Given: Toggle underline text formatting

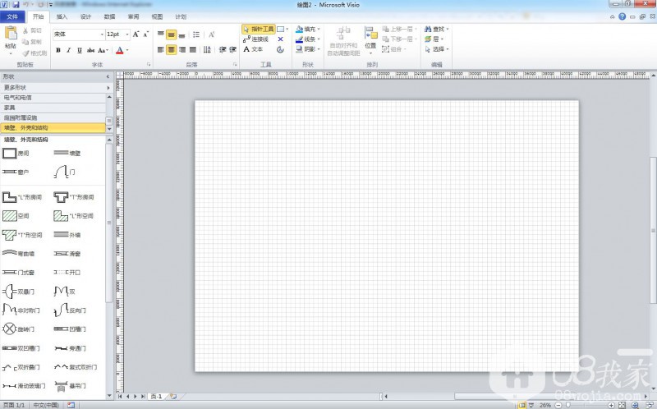Looking at the screenshot, I should 80,50.
